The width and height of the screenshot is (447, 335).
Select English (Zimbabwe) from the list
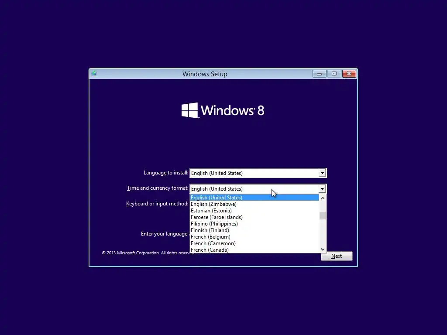pos(254,204)
